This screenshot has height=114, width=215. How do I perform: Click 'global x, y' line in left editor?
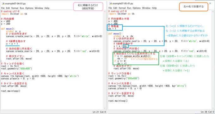click(13, 31)
